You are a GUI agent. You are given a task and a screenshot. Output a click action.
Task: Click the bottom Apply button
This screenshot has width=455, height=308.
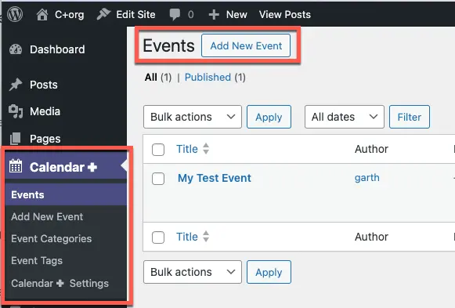tap(269, 272)
